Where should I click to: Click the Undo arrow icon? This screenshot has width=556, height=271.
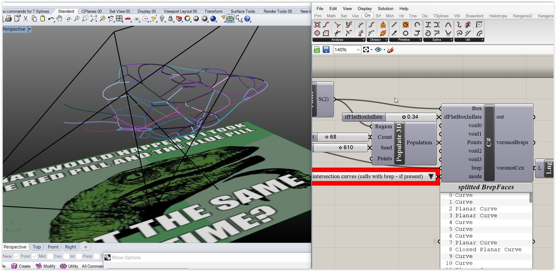[51, 19]
